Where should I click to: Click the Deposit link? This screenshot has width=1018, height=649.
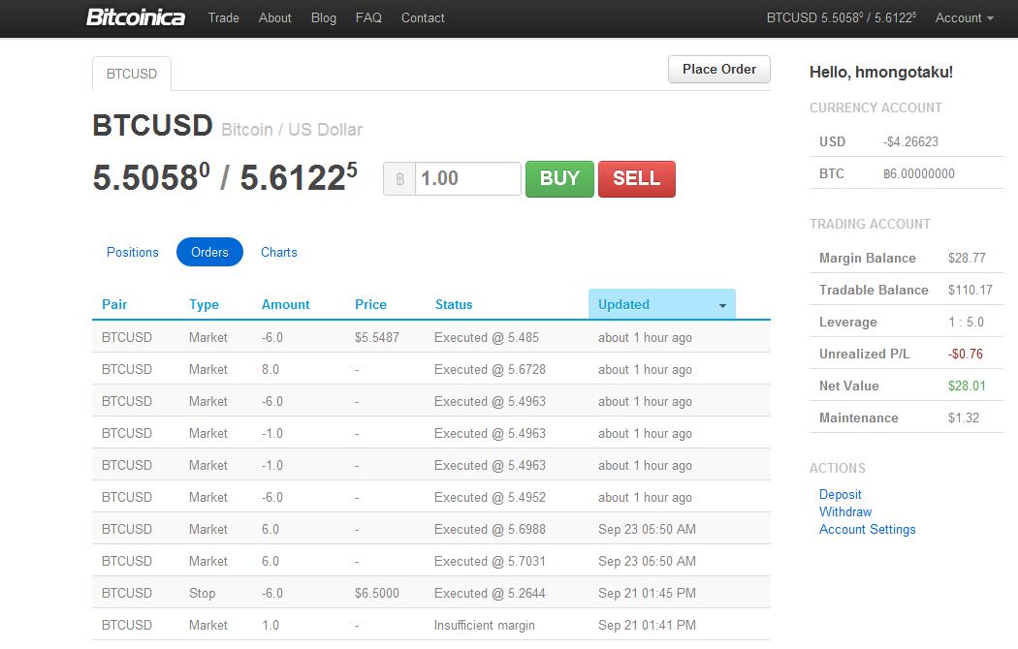click(841, 495)
